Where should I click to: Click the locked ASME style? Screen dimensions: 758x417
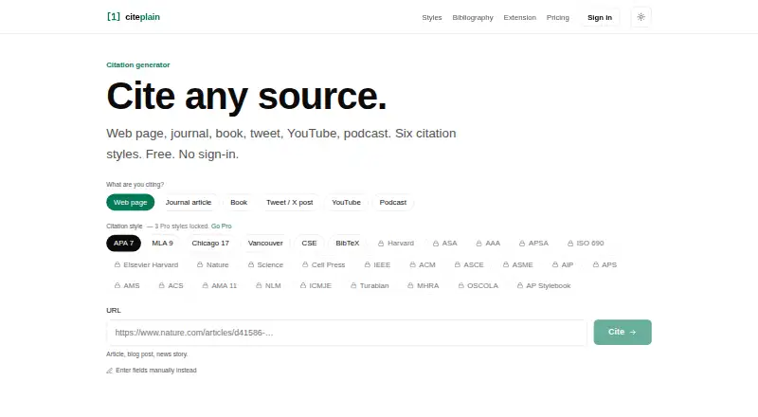click(x=517, y=265)
